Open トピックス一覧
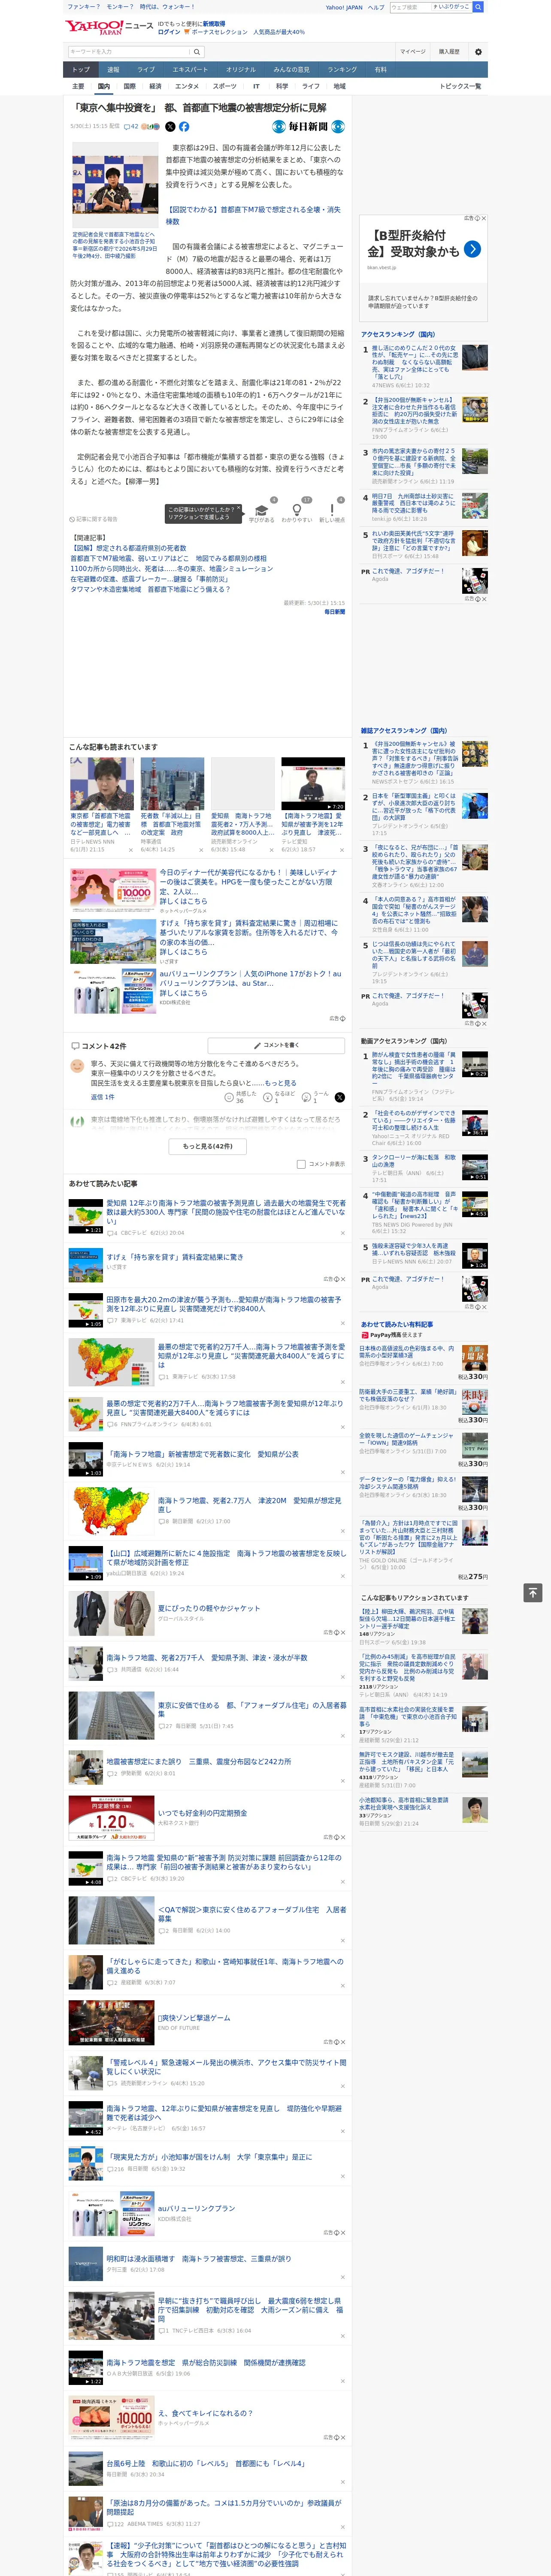The width and height of the screenshot is (551, 2576). (460, 87)
